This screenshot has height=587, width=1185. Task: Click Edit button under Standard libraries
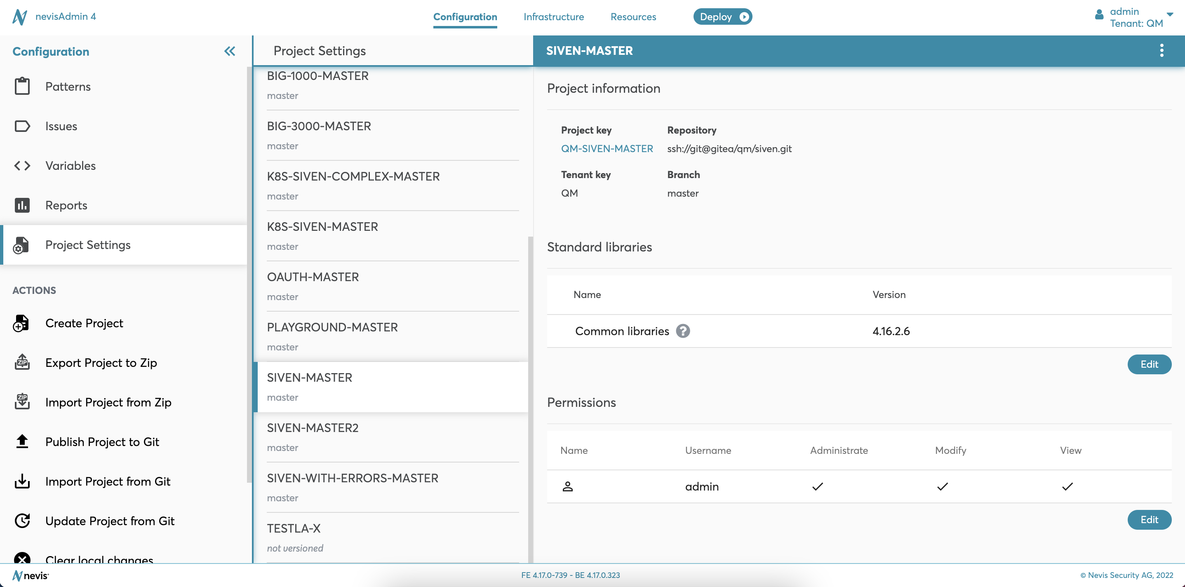point(1149,364)
